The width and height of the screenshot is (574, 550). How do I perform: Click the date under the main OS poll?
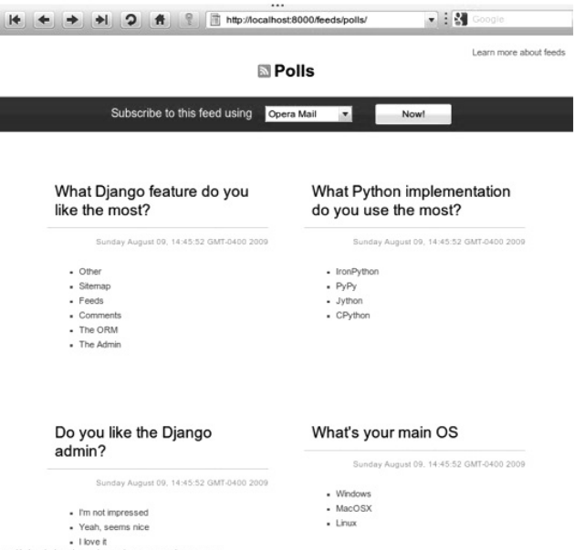439,464
